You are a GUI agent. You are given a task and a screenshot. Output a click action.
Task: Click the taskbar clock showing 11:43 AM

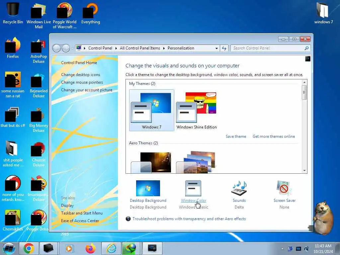tap(323, 249)
